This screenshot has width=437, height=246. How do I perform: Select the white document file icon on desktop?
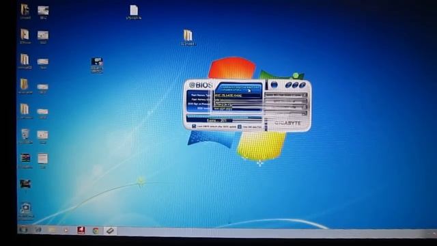[134, 12]
